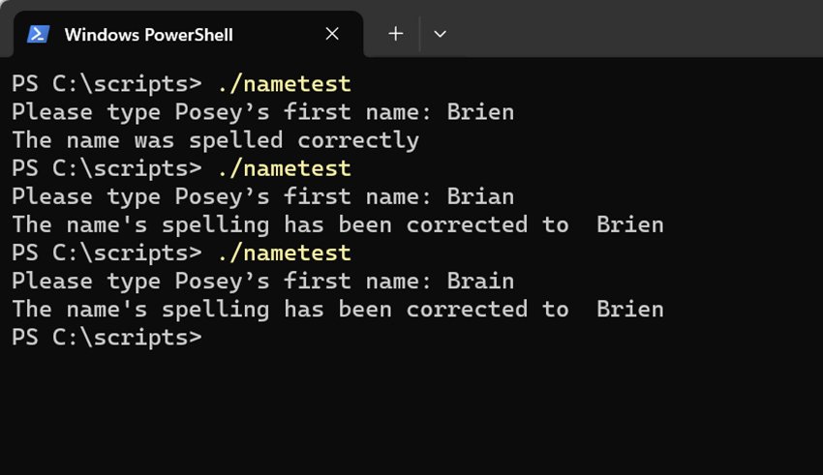The height and width of the screenshot is (475, 823).
Task: Click typed name "Brien" on the second line
Action: pos(480,112)
